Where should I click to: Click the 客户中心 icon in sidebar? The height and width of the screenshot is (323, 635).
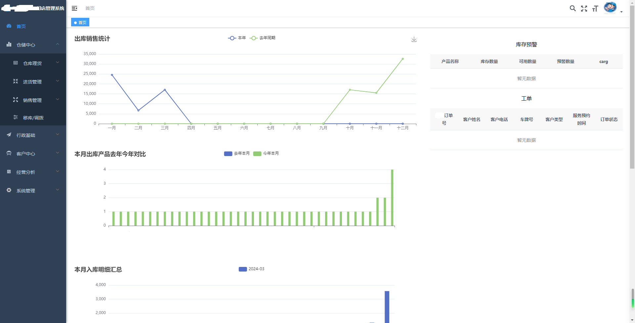click(x=9, y=153)
